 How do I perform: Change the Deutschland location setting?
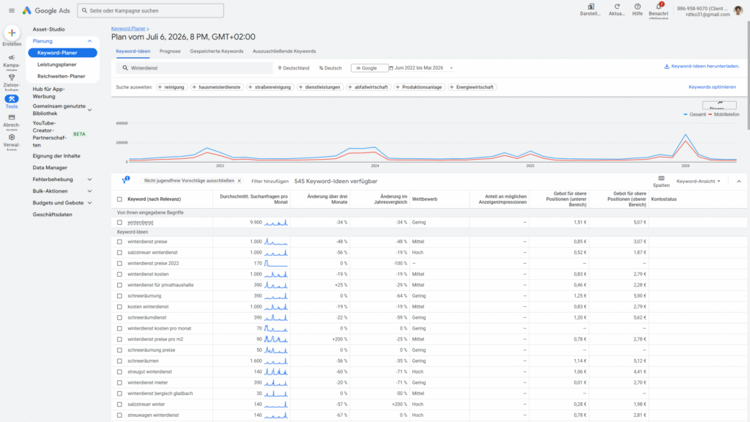(x=294, y=68)
